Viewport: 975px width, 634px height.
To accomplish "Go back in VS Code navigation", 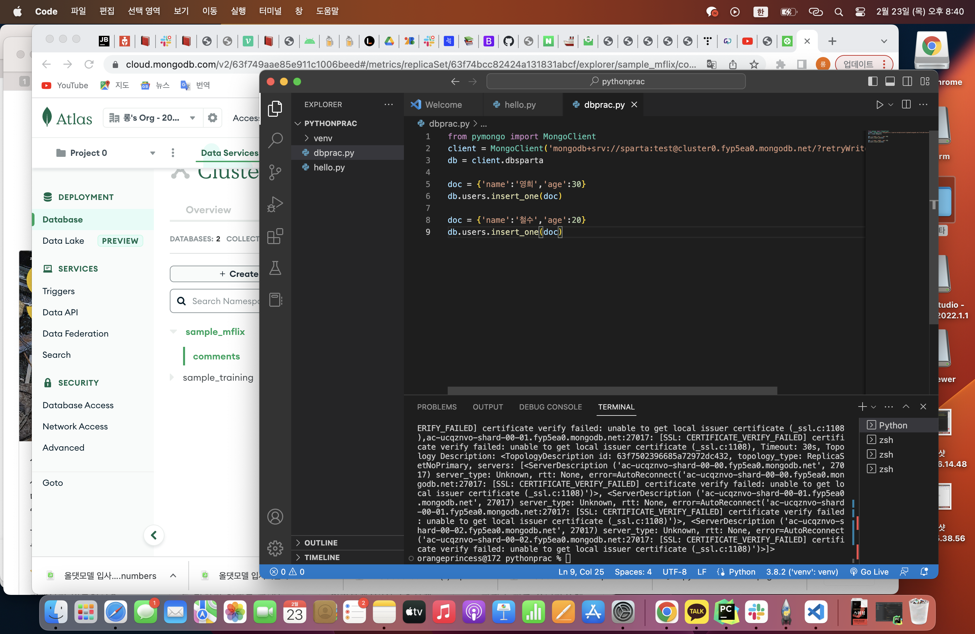I will coord(455,82).
